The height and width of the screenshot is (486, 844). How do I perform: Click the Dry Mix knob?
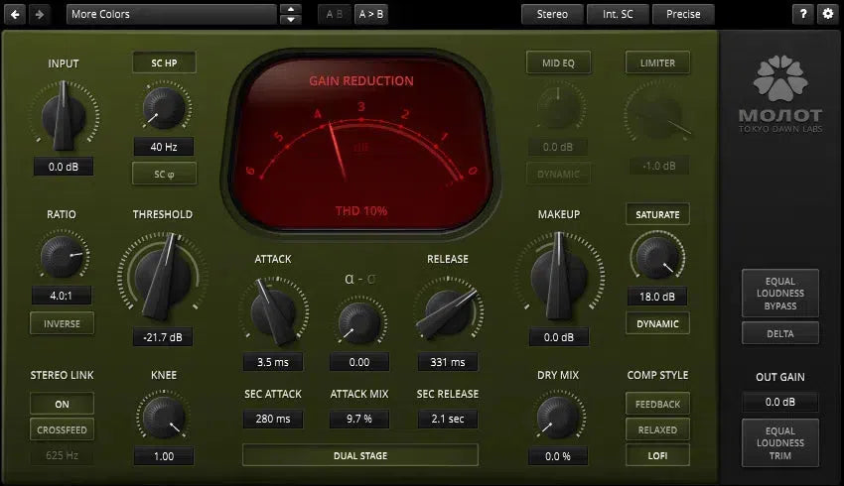(559, 417)
